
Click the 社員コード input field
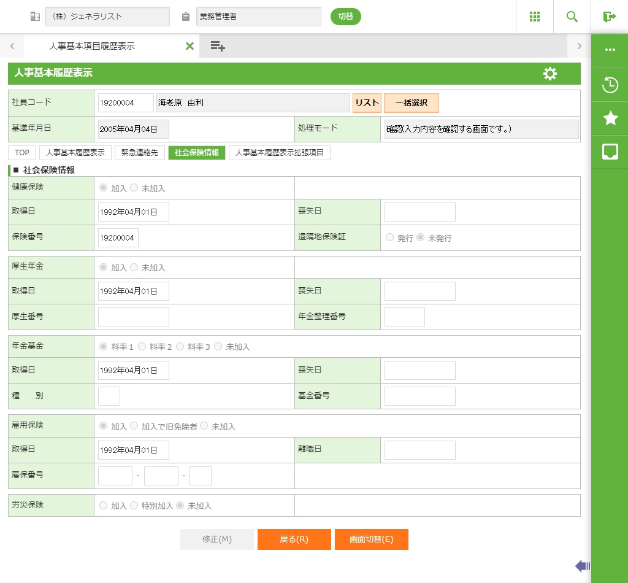126,103
